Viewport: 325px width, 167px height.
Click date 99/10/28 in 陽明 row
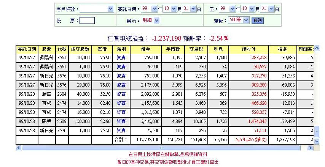click(x=27, y=121)
